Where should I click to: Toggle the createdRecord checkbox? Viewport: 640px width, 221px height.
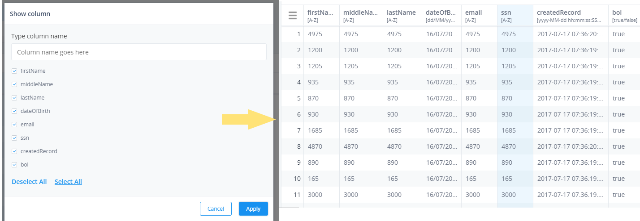tap(14, 151)
